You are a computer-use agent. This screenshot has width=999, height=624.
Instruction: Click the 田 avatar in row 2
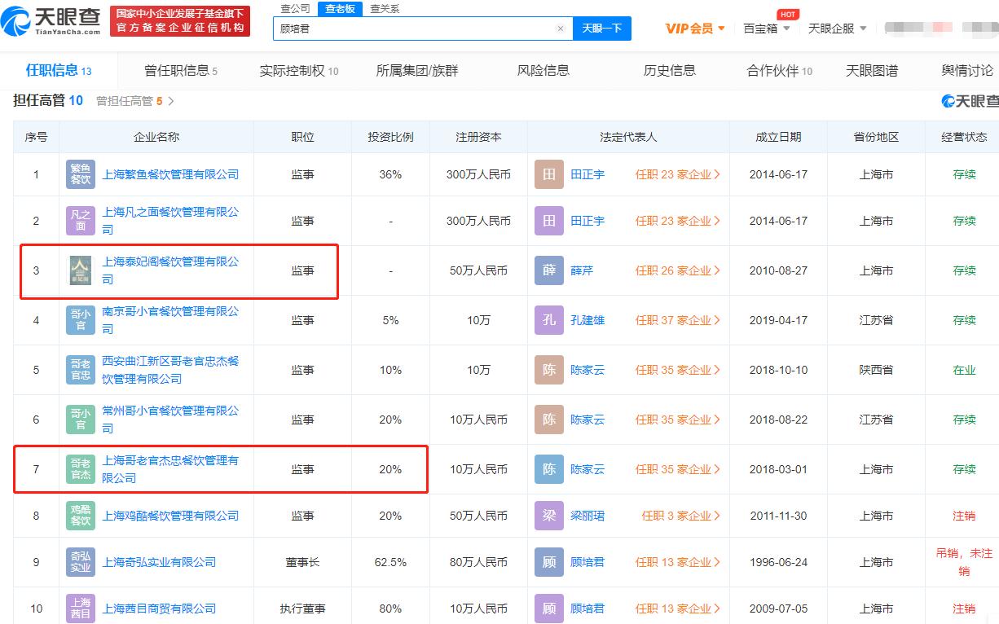coord(549,221)
